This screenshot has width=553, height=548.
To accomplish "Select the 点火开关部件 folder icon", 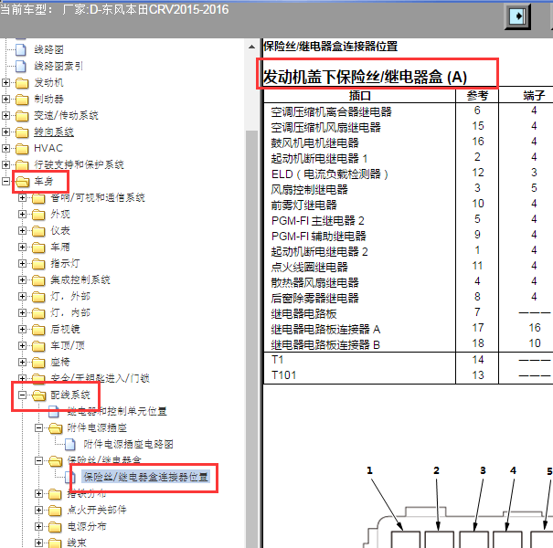I will coord(55,511).
